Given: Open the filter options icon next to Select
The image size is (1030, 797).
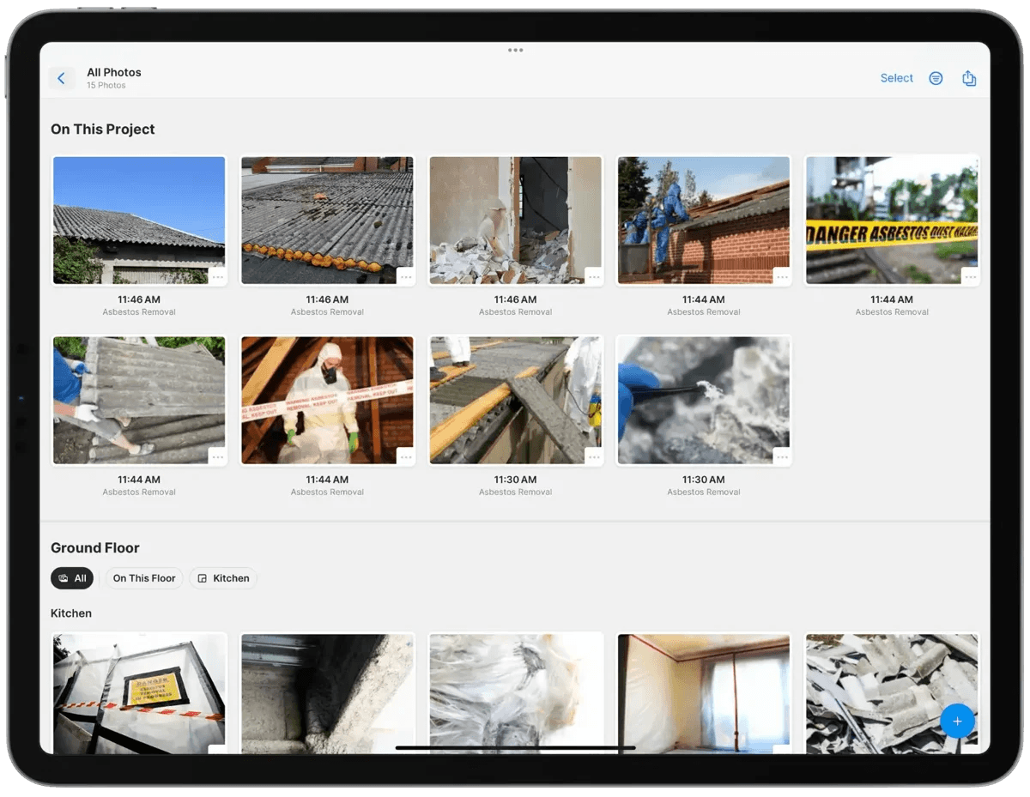Looking at the screenshot, I should pyautogui.click(x=936, y=78).
